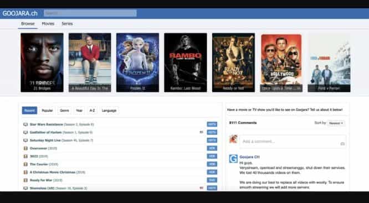Select the A-Z filter tab
This screenshot has width=369, height=203.
coord(92,111)
